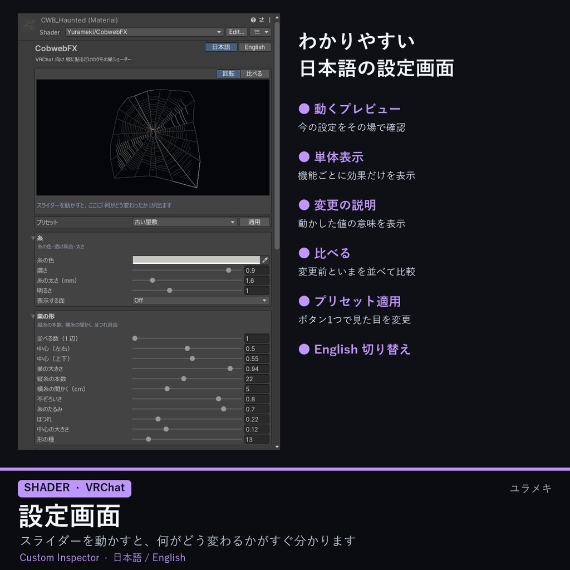The image size is (570, 570).
Task: Pick thread color with the eyedropper icon
Action: [x=265, y=260]
